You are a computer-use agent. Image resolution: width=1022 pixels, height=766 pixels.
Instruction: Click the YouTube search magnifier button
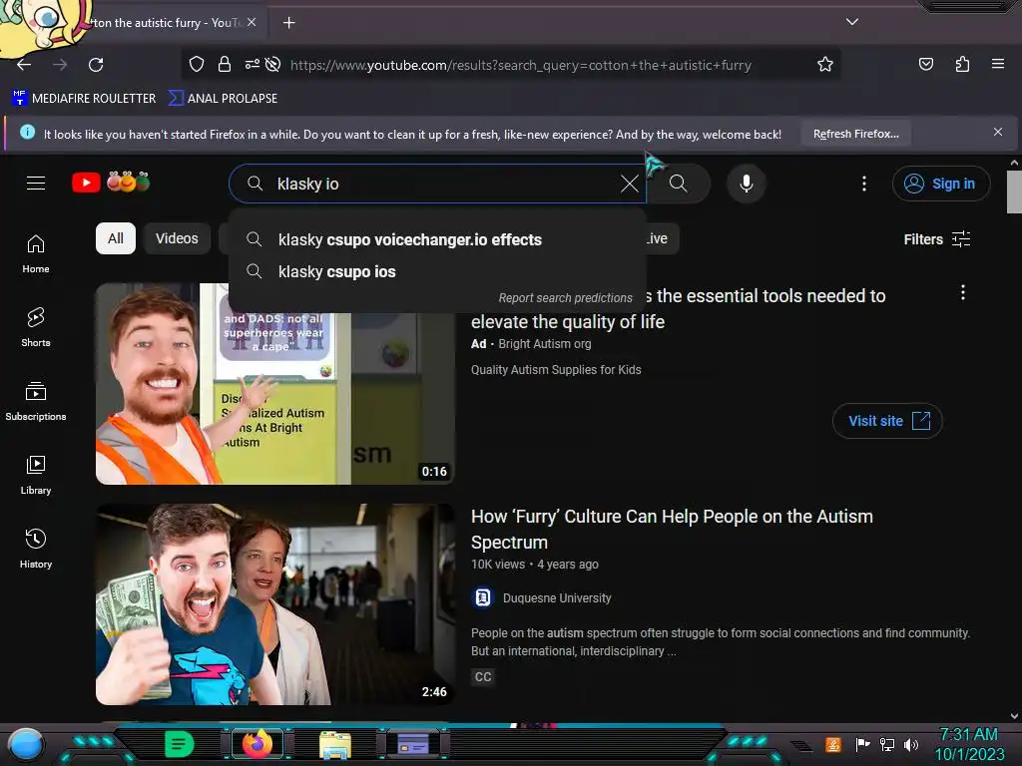click(679, 184)
